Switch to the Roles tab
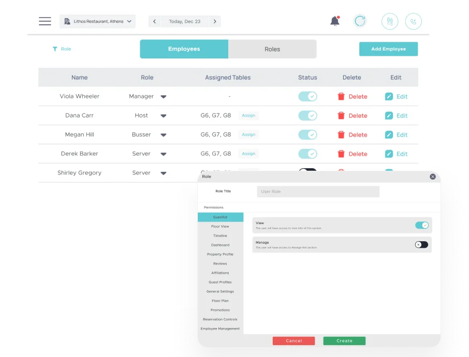The height and width of the screenshot is (357, 469). click(272, 49)
